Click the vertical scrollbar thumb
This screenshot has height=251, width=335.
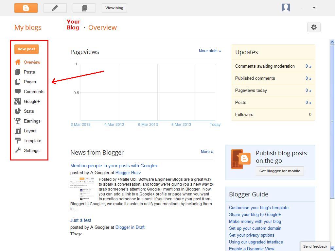point(332,122)
